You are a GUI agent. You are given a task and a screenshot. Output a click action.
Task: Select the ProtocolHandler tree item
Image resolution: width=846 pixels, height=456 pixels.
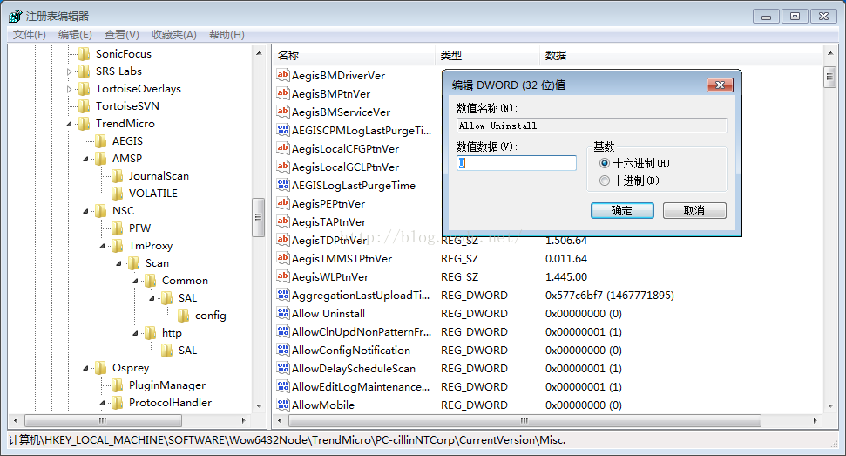[x=170, y=403]
